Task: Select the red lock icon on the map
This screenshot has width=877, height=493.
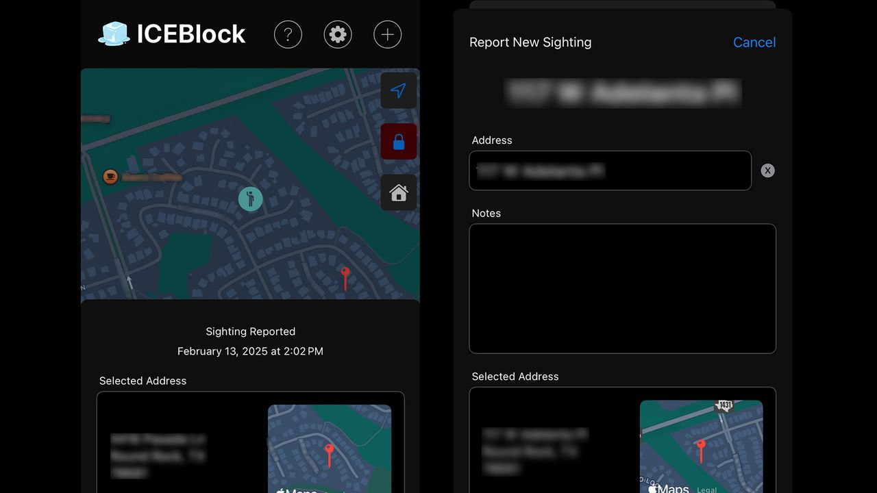Action: pos(399,141)
